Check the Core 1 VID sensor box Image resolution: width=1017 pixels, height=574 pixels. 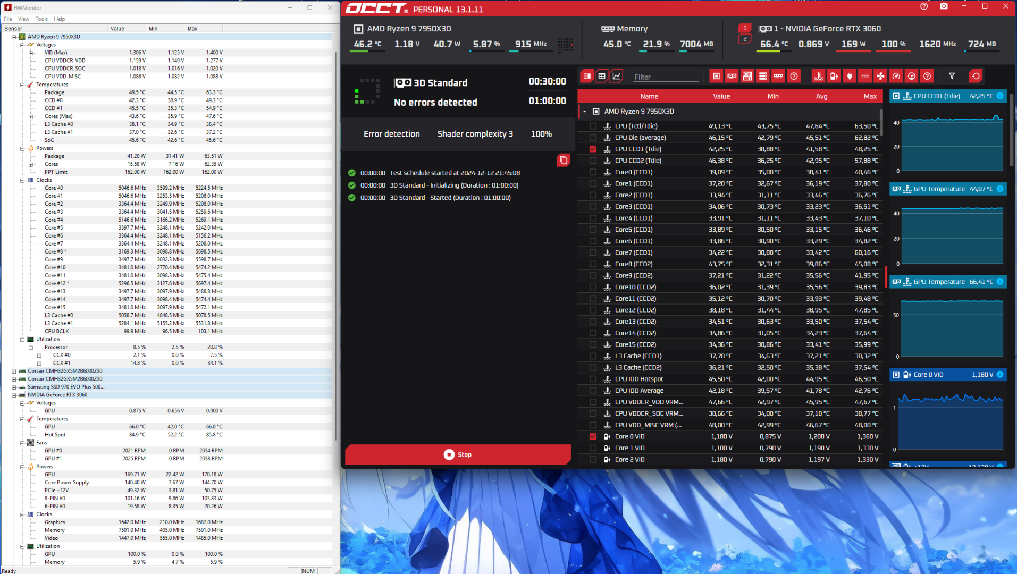593,448
